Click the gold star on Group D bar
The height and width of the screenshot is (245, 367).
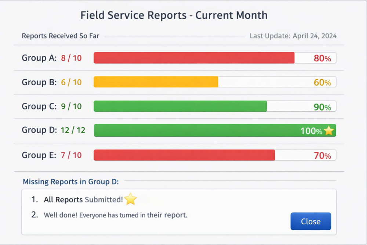pos(329,131)
